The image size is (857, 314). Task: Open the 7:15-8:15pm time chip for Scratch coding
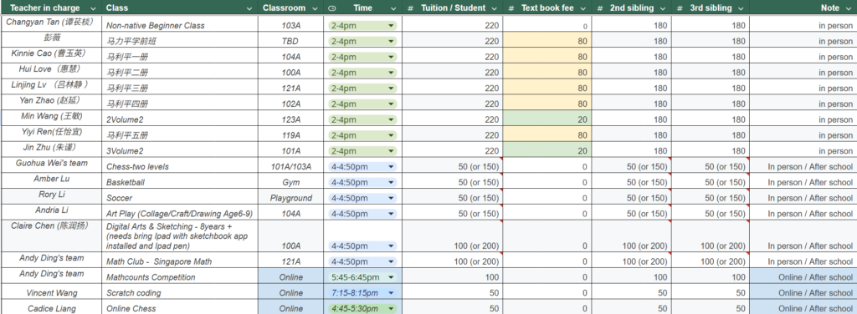[x=362, y=293]
